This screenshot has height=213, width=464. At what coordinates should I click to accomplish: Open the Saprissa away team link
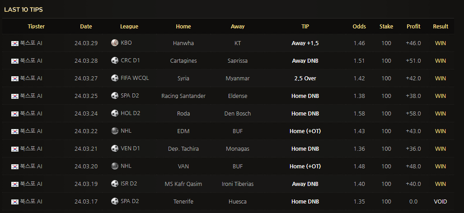pyautogui.click(x=237, y=60)
